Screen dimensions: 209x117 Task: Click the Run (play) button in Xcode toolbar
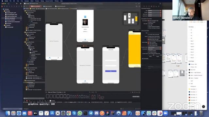pos(17,4)
